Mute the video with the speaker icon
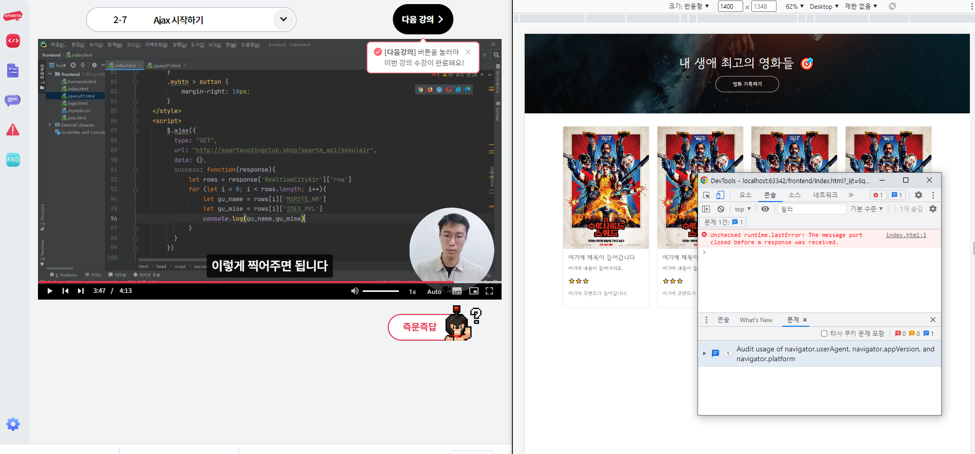 354,291
